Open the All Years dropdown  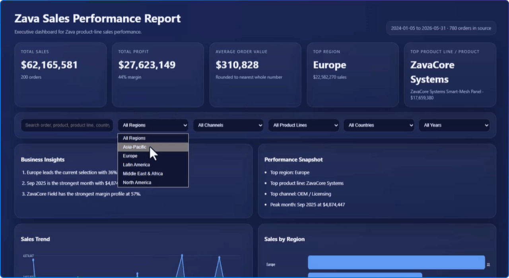[454, 125]
